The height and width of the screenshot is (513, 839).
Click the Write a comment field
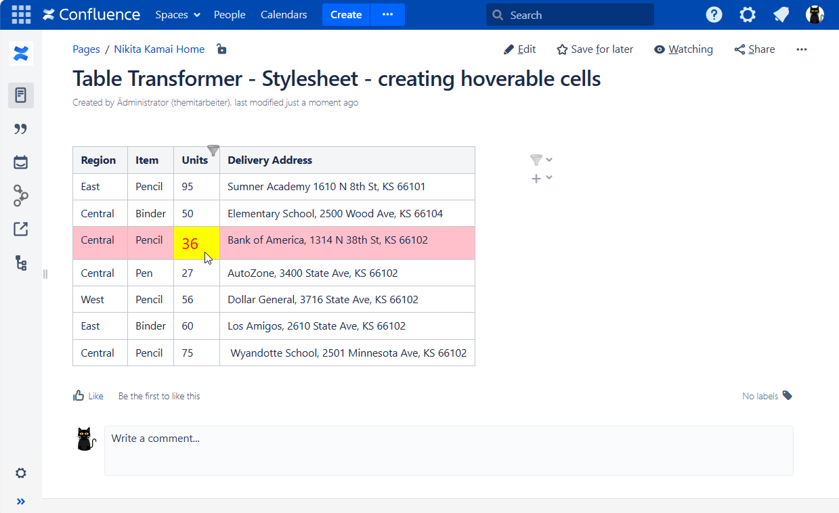pos(448,450)
